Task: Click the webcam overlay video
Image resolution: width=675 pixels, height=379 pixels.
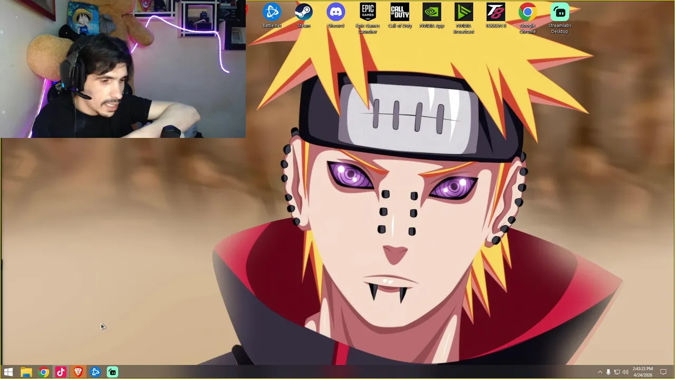Action: (x=123, y=69)
